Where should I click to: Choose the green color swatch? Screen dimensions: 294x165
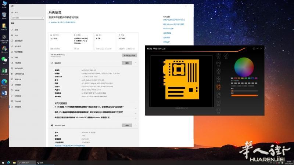coord(245,78)
